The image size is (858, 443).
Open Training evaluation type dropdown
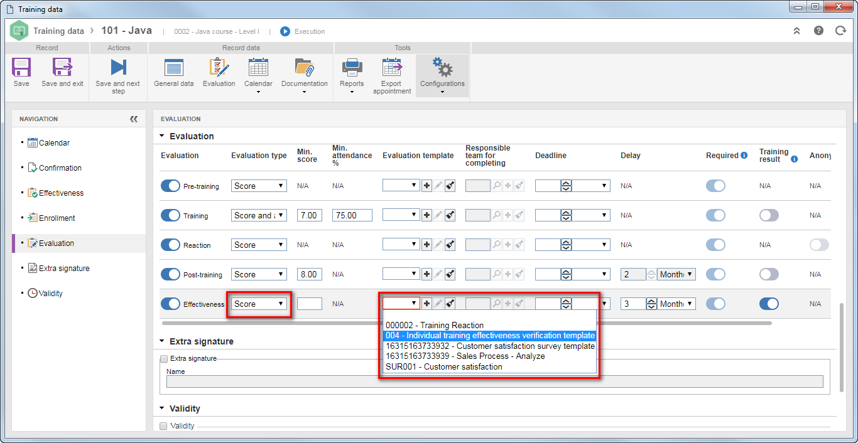[259, 215]
